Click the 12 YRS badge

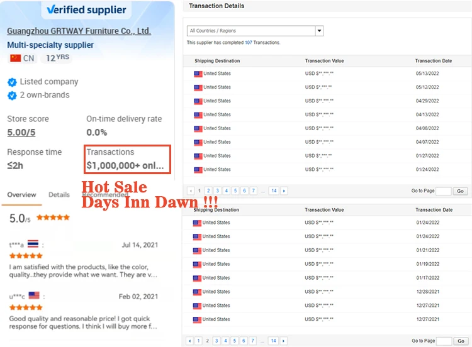(x=57, y=58)
